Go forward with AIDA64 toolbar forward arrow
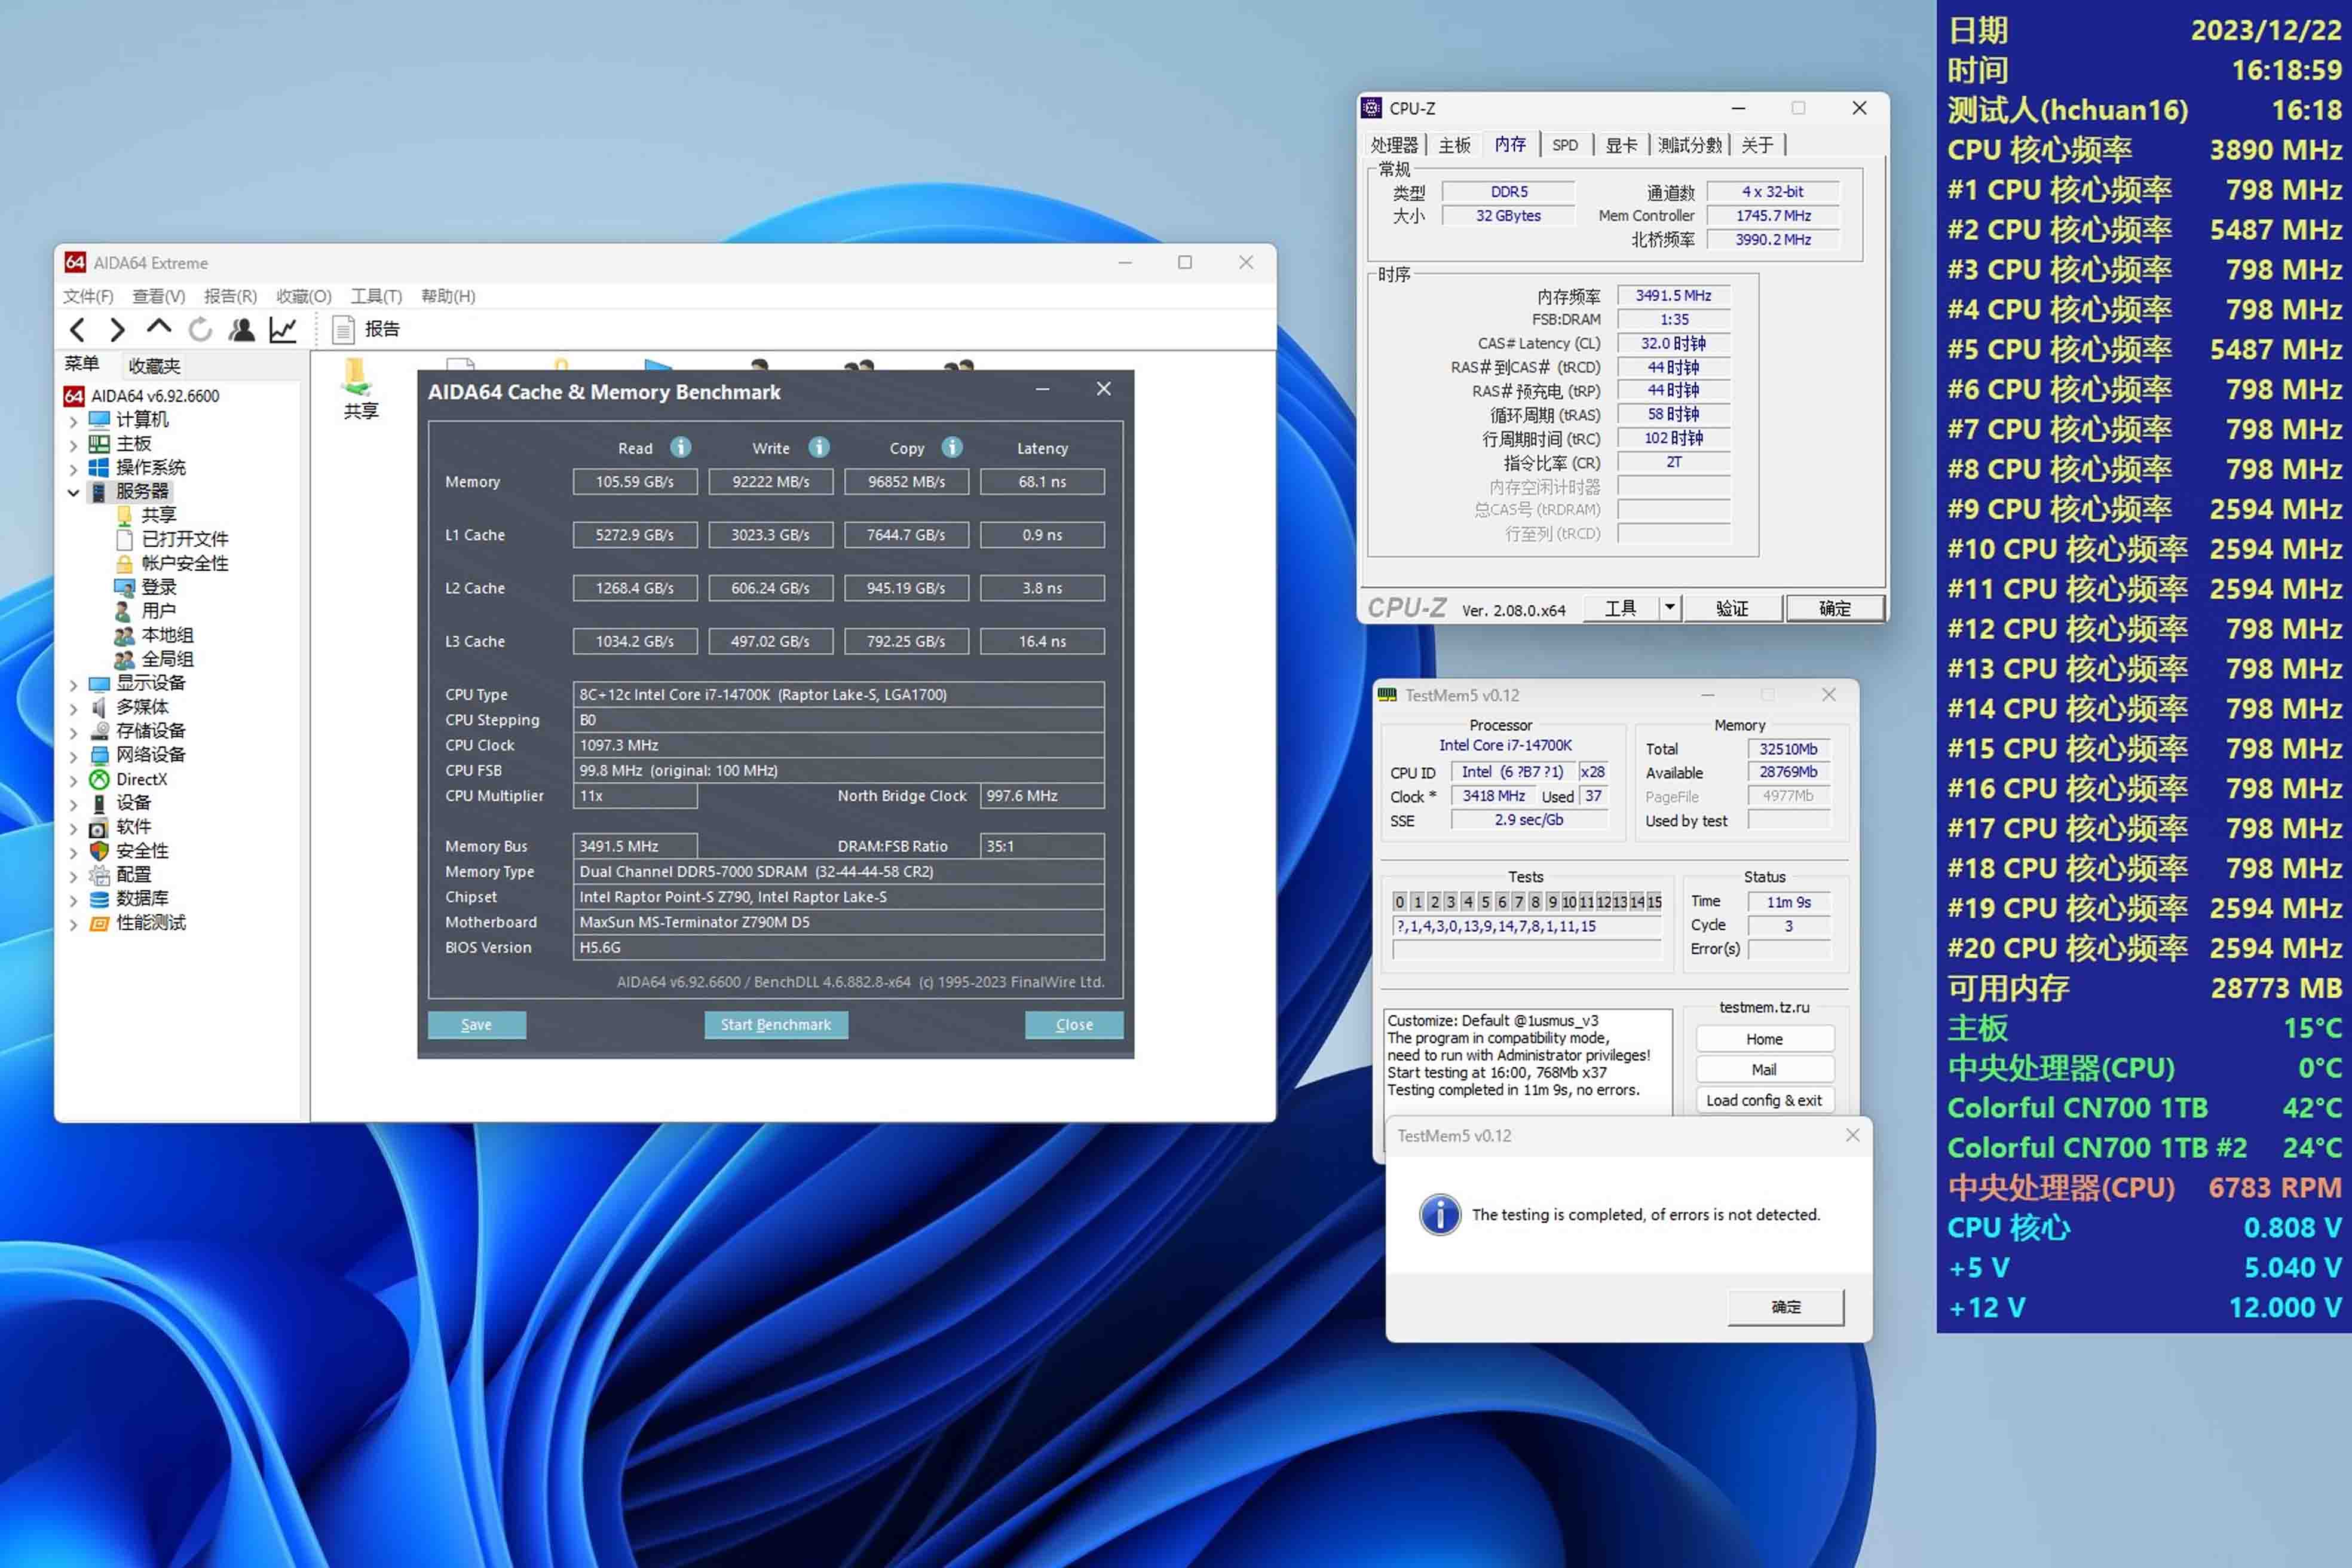 pos(117,329)
